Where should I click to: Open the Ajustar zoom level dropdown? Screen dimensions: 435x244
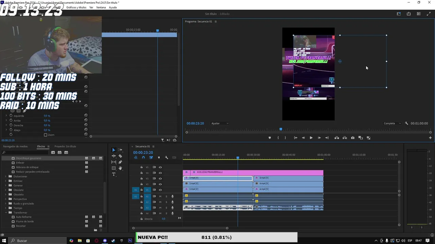(x=220, y=123)
